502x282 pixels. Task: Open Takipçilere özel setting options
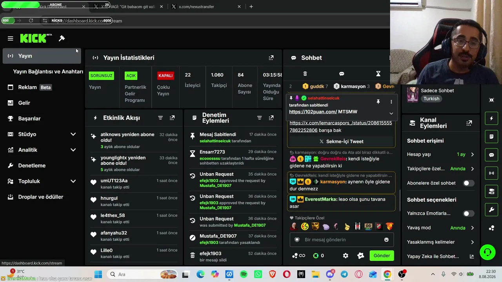point(440,169)
